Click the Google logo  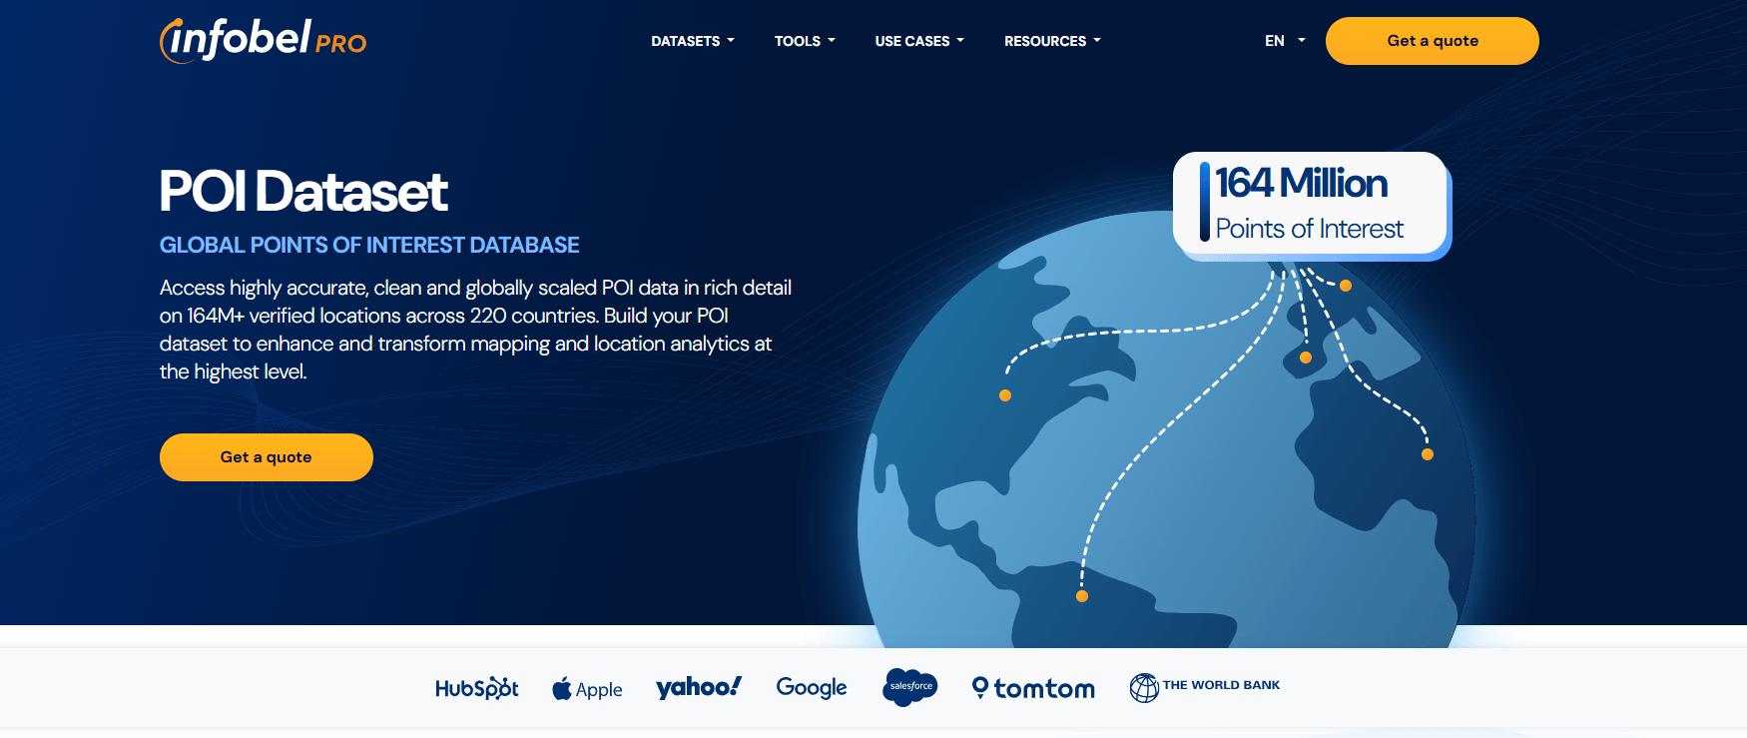coord(812,687)
